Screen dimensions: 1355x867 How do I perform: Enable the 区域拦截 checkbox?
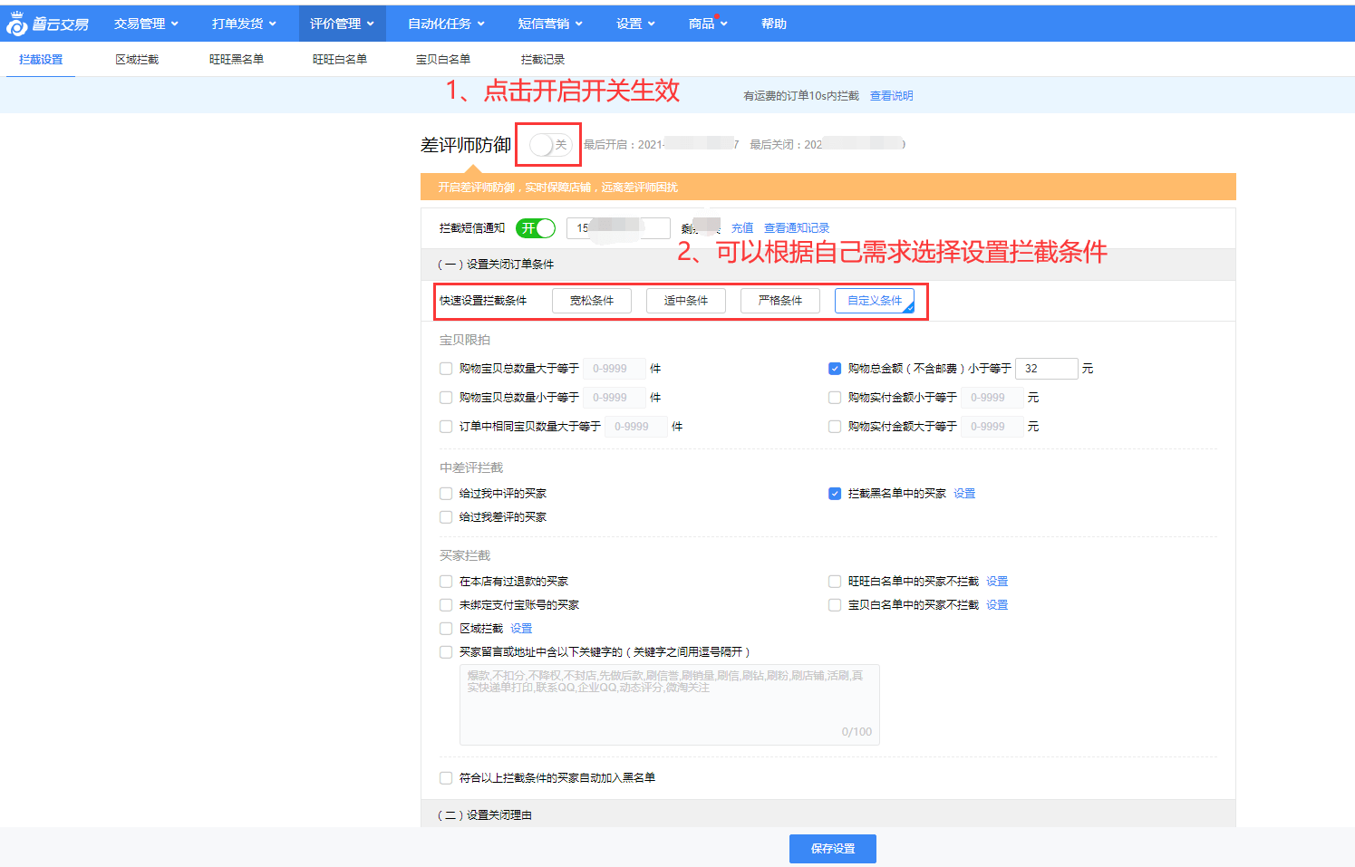click(446, 629)
